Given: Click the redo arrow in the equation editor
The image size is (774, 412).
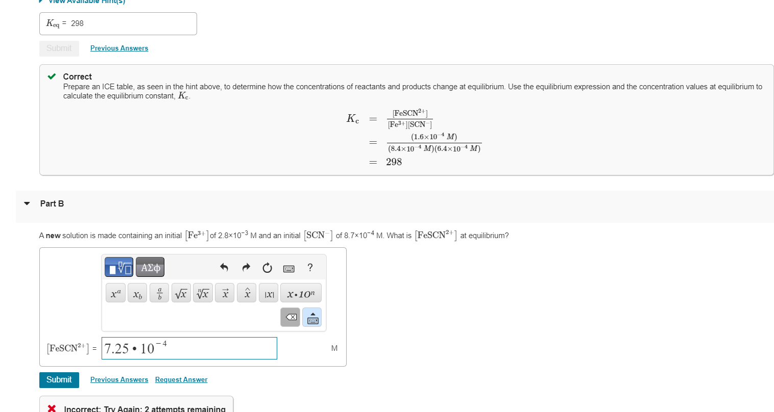Looking at the screenshot, I should [246, 267].
